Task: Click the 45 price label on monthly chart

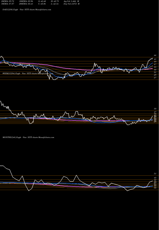Action: tap(155, 178)
